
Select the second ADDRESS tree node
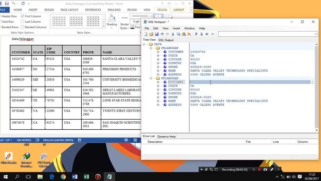175,105
